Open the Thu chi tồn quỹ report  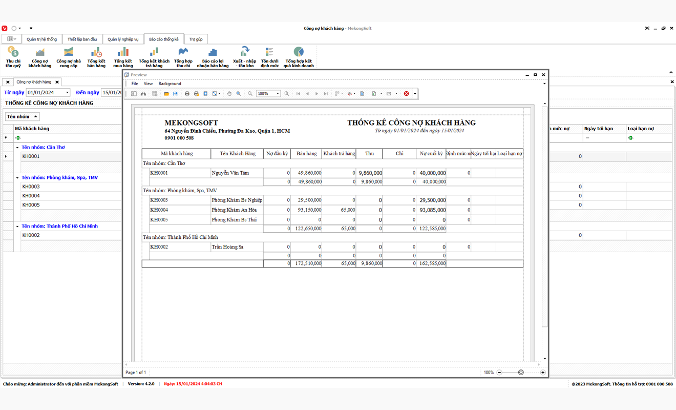coord(13,57)
